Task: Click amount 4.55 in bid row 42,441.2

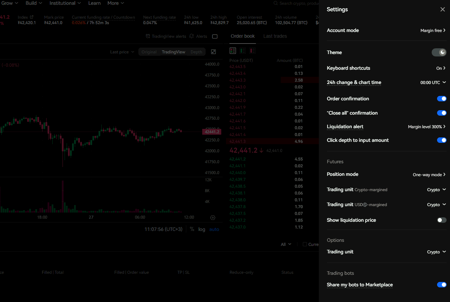Action: [299, 159]
